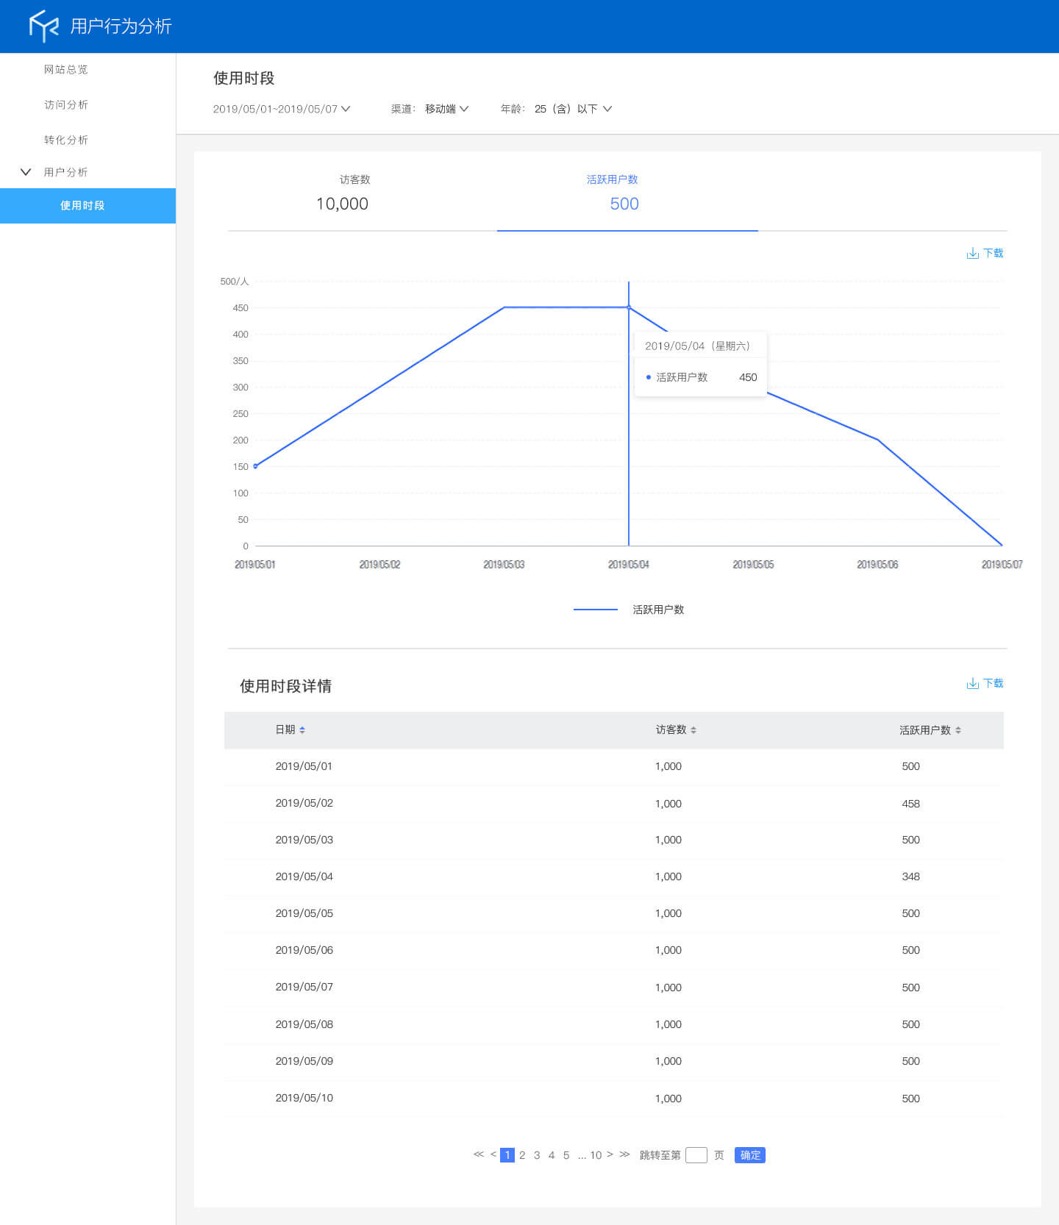Click active users value 348
Image resolution: width=1059 pixels, height=1225 pixels.
pyautogui.click(x=910, y=876)
